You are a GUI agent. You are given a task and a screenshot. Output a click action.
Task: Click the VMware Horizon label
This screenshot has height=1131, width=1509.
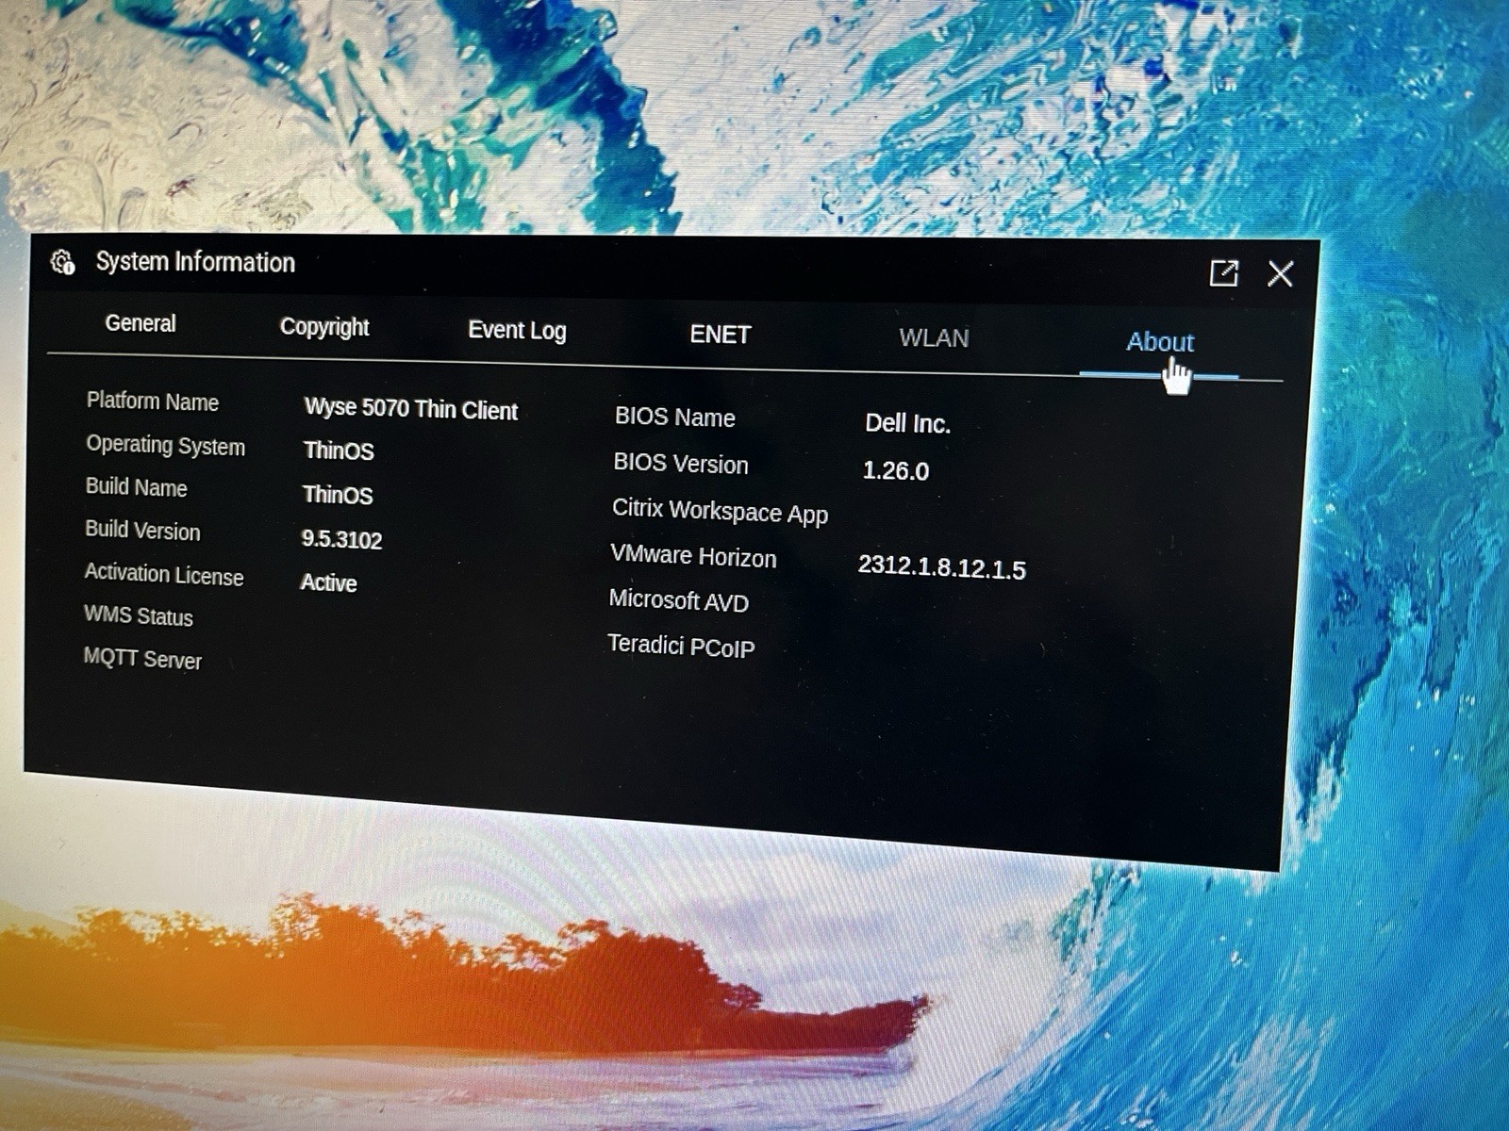point(693,556)
